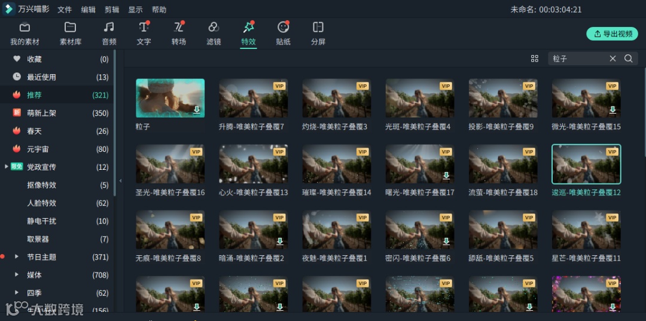Select the 人脸特效 category

click(57, 203)
